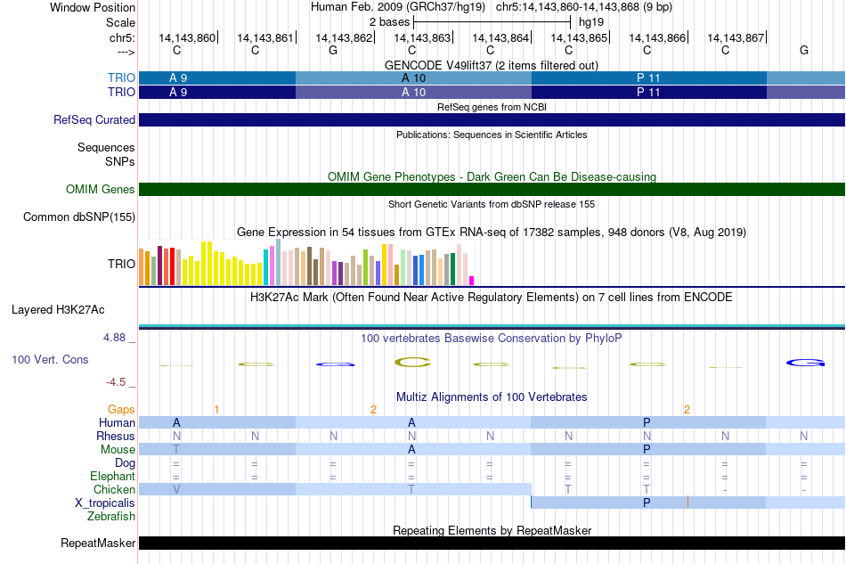The image size is (846, 564).
Task: Click the OMIM Gene Phenotypes track title
Action: (492, 176)
